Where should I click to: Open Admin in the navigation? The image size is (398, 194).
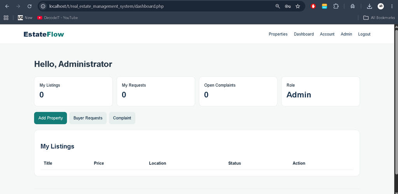coord(346,34)
